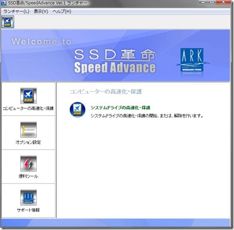Click the round system drive airplane icon
Viewport: 234px width, 230px height.
pos(78,109)
